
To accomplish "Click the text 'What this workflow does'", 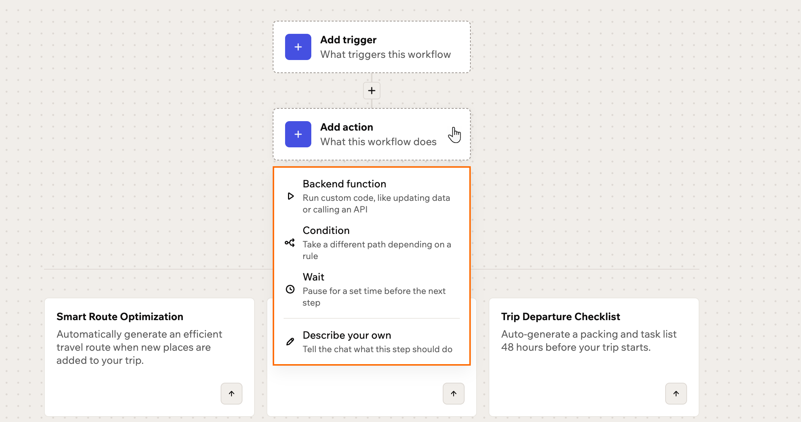I will [x=378, y=142].
